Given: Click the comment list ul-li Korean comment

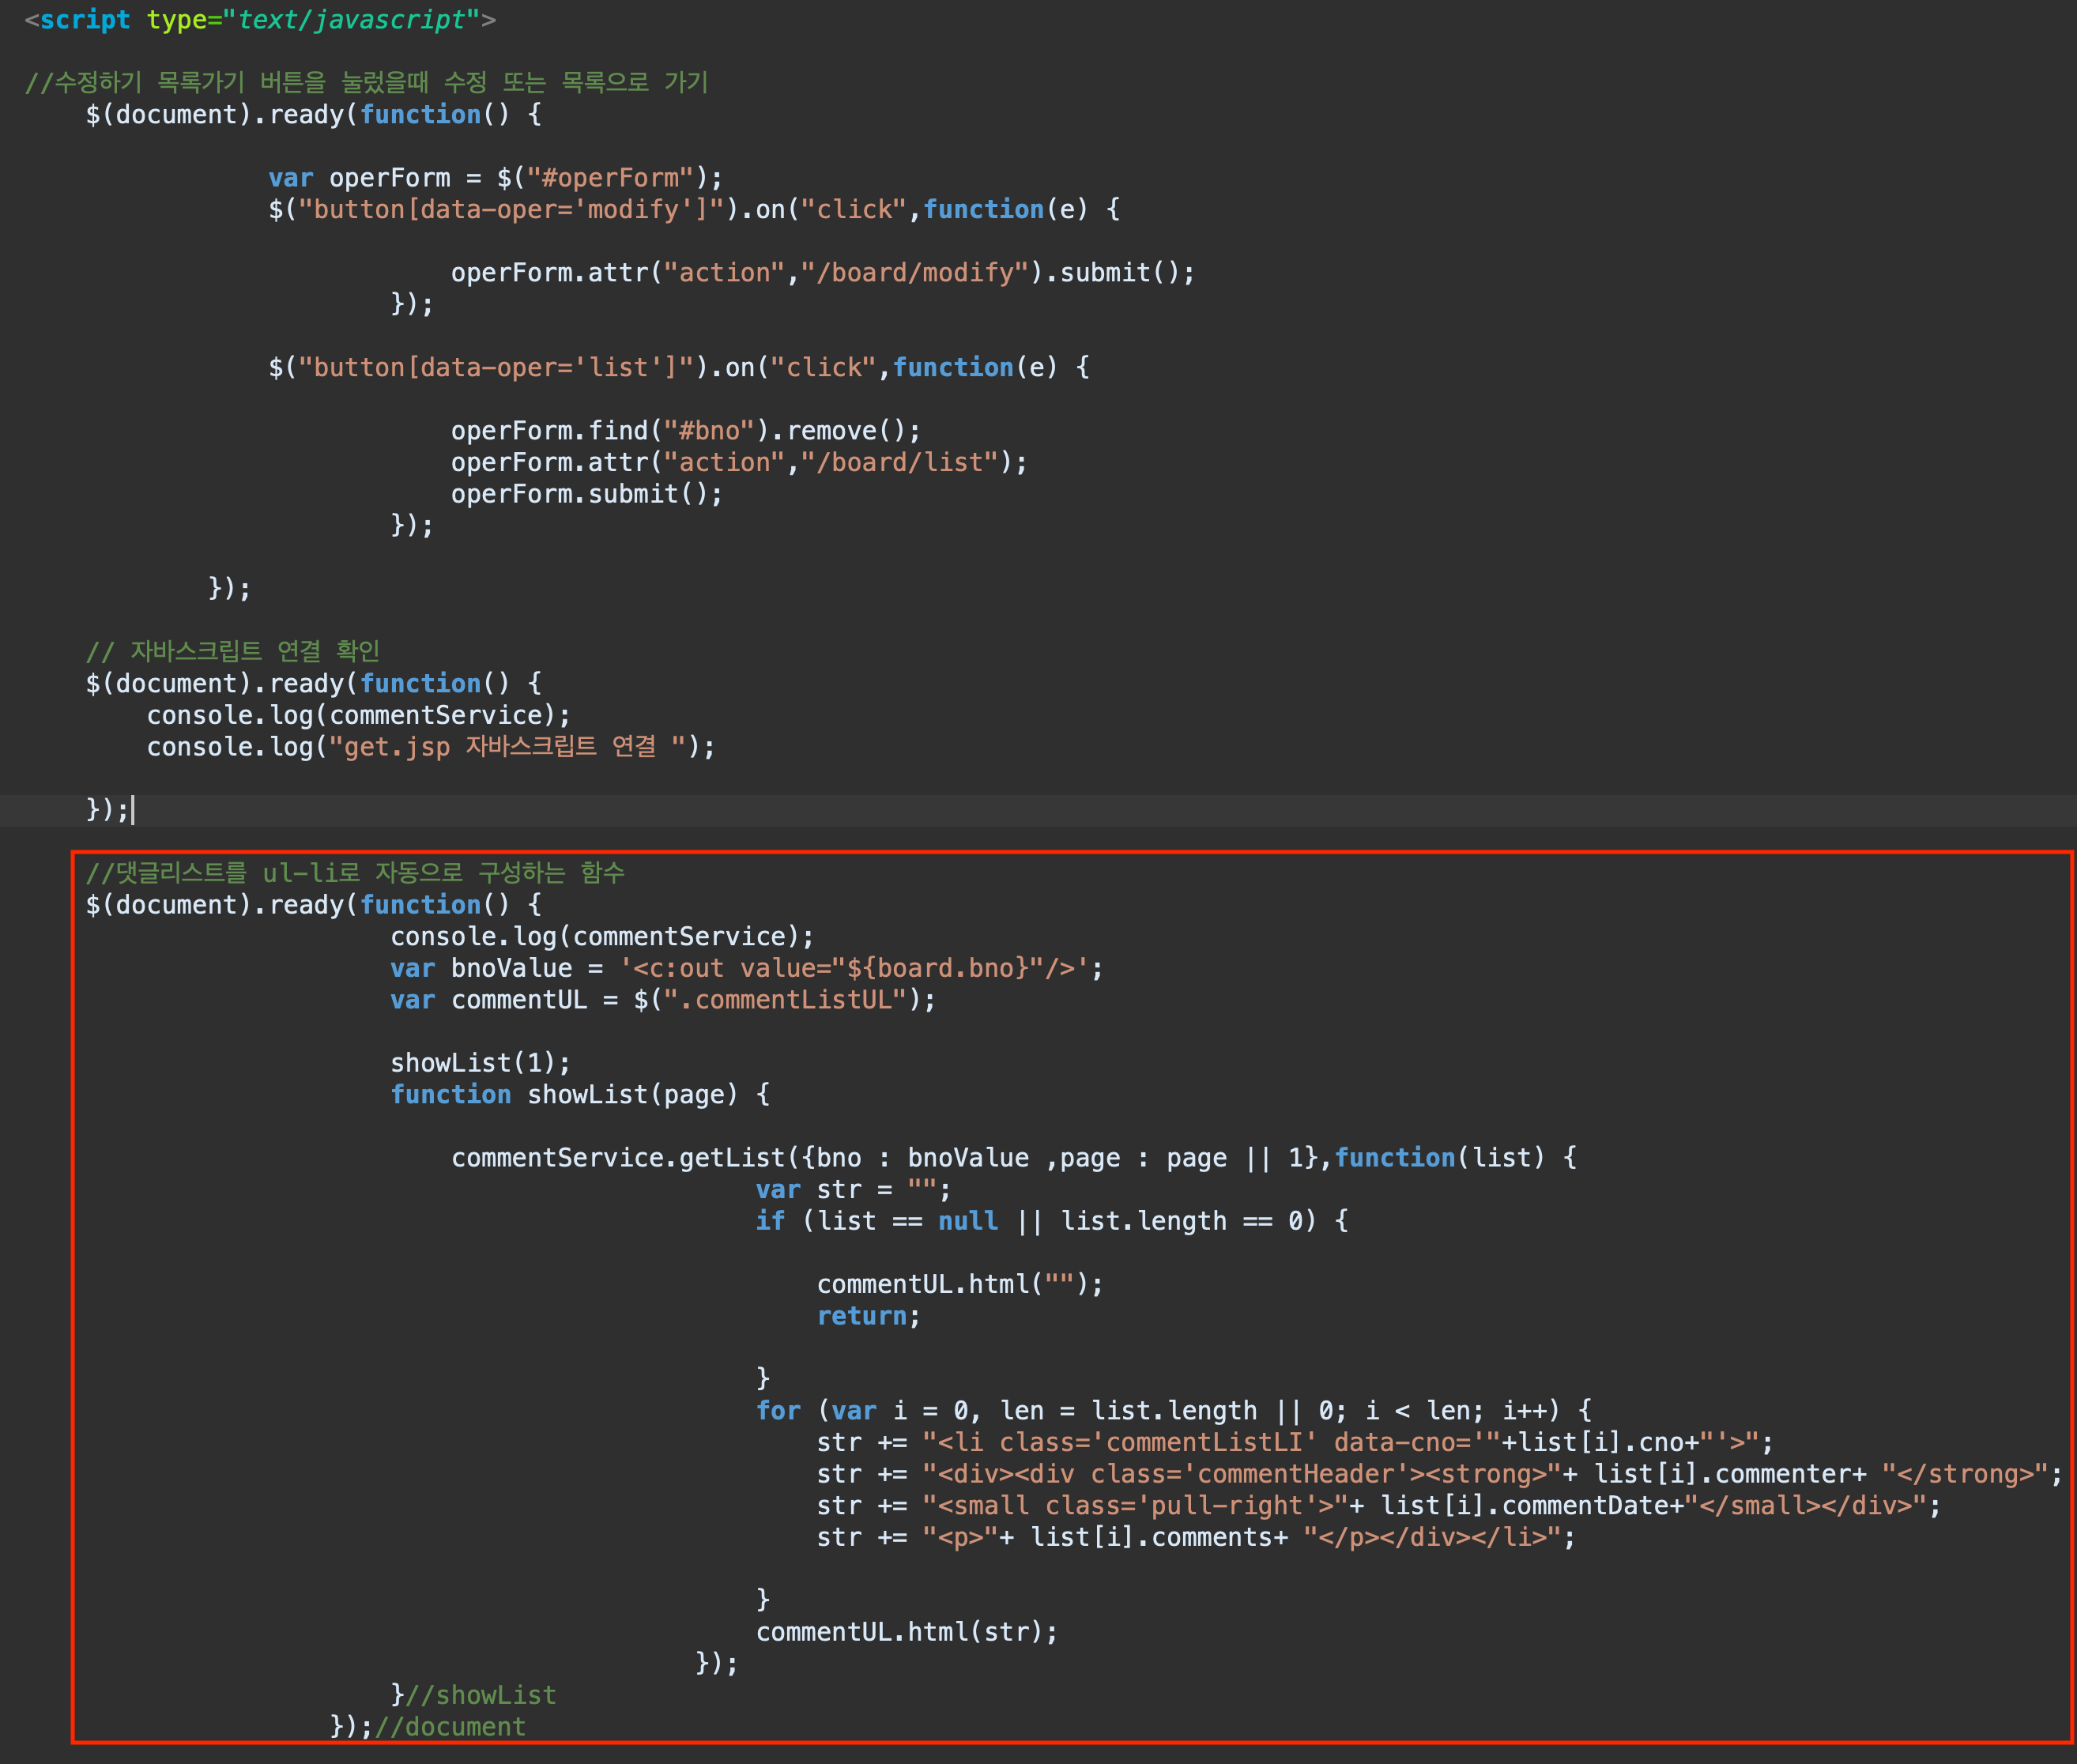Looking at the screenshot, I should [354, 873].
